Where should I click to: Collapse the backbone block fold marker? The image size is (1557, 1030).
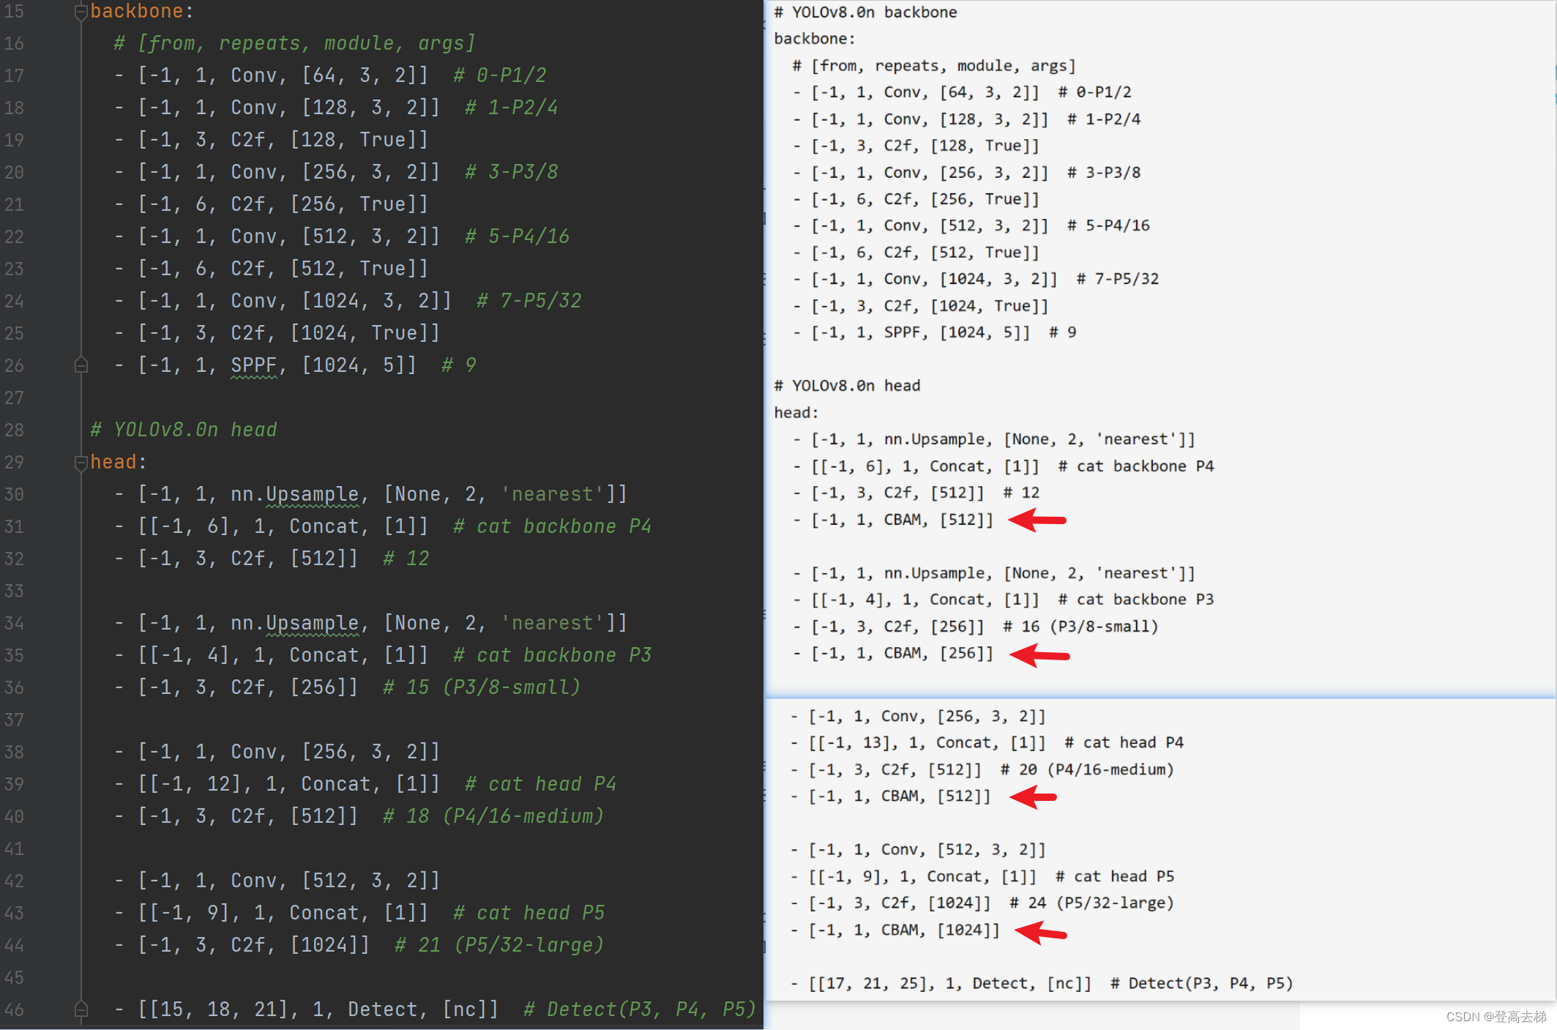(81, 12)
